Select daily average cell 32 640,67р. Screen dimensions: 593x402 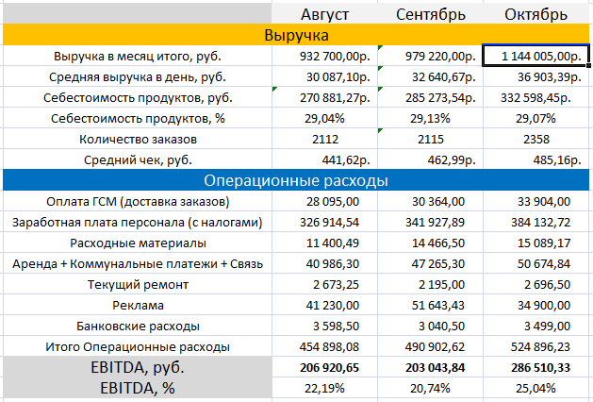[x=431, y=76]
